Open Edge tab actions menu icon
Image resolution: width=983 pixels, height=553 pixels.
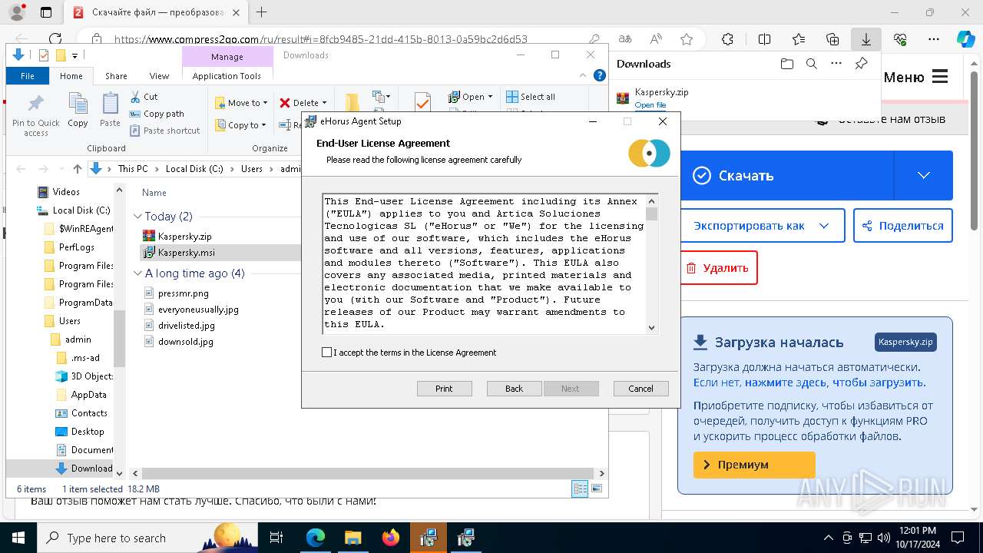tap(46, 12)
